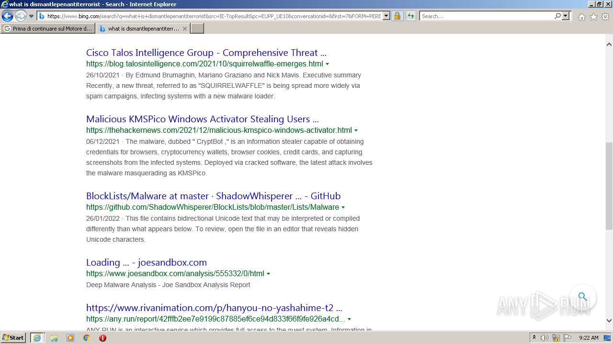This screenshot has height=344, width=613.
Task: Click the 9:22 AM clock
Action: pos(589,338)
